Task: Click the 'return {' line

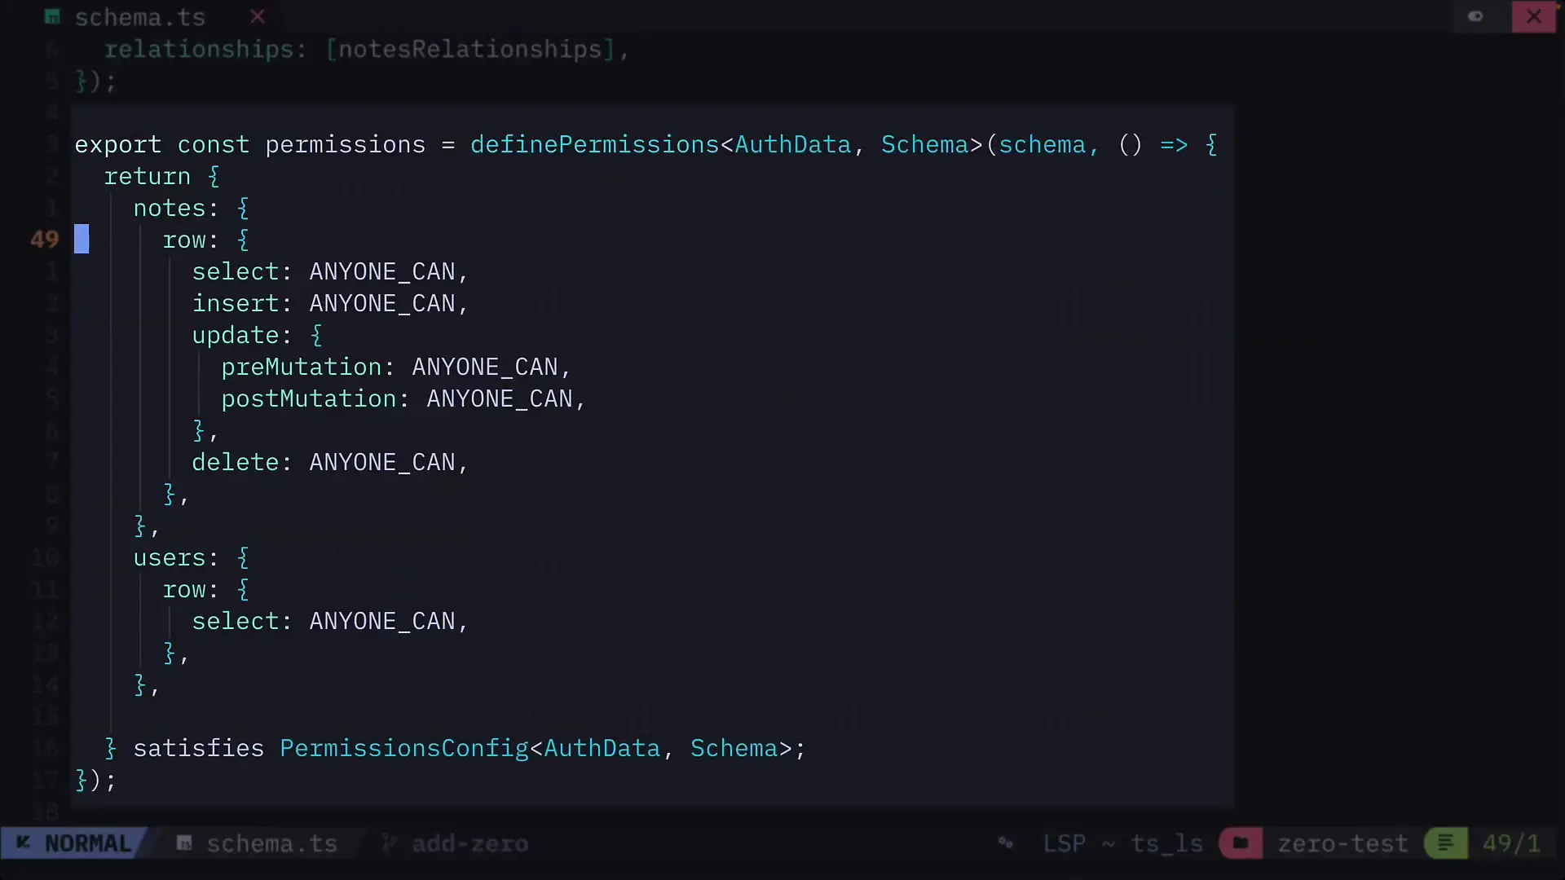Action: (x=162, y=177)
